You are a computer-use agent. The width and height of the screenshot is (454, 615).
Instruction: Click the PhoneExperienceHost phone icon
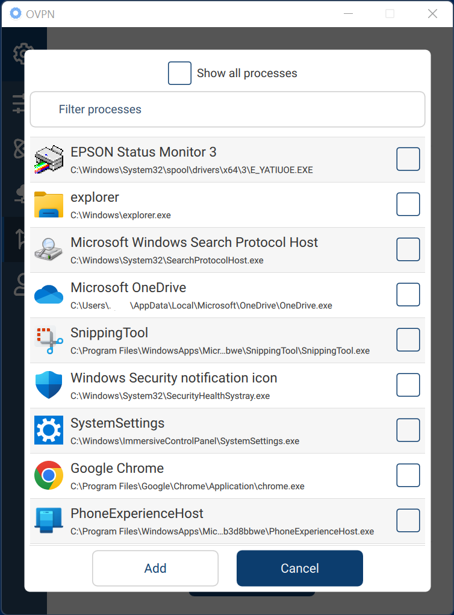point(49,520)
